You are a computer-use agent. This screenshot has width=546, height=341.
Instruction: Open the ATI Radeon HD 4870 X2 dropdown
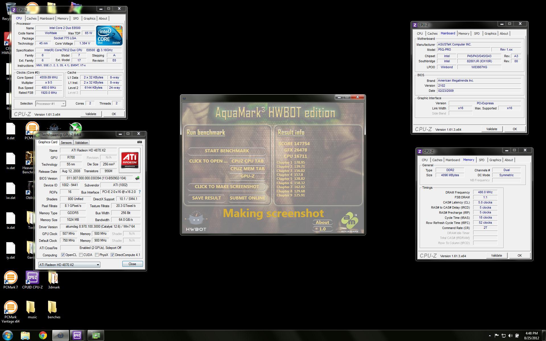(69, 265)
